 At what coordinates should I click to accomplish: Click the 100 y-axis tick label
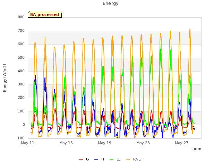[21, 111]
